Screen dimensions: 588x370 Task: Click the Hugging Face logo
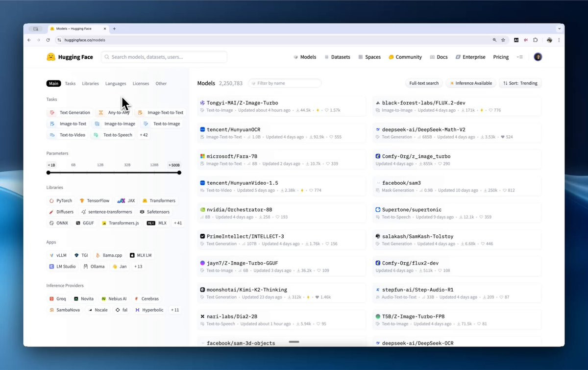(x=70, y=57)
